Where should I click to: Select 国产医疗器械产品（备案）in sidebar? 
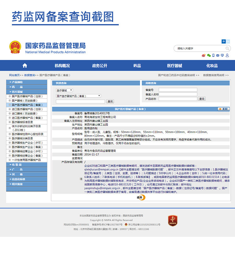click(27, 105)
